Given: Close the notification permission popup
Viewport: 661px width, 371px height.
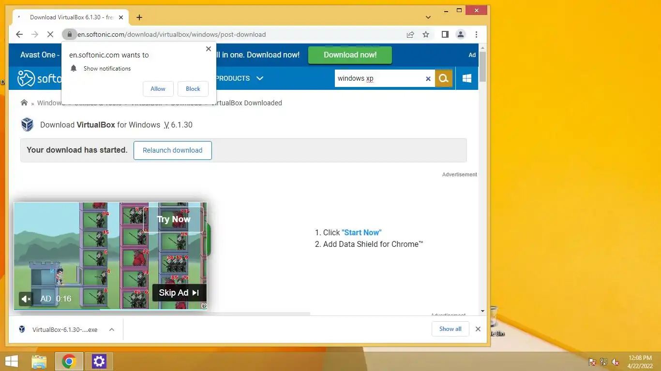Looking at the screenshot, I should (x=209, y=49).
